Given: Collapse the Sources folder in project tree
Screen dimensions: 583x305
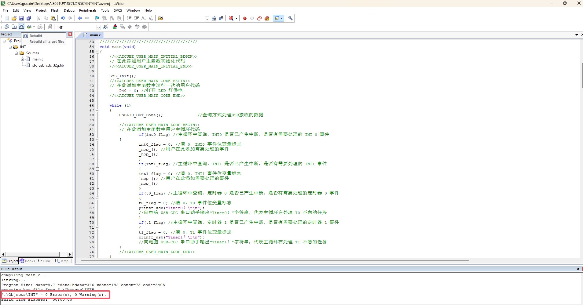Looking at the screenshot, I should coord(16,53).
